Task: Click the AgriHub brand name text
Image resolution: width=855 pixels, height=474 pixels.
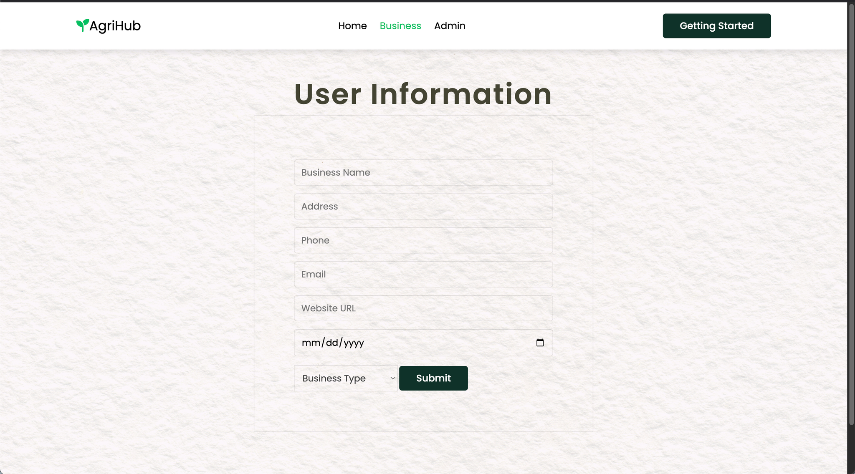Action: click(115, 26)
